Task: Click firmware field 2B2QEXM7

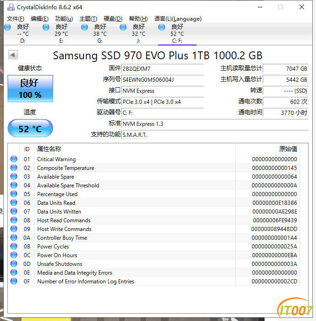Action: 162,68
